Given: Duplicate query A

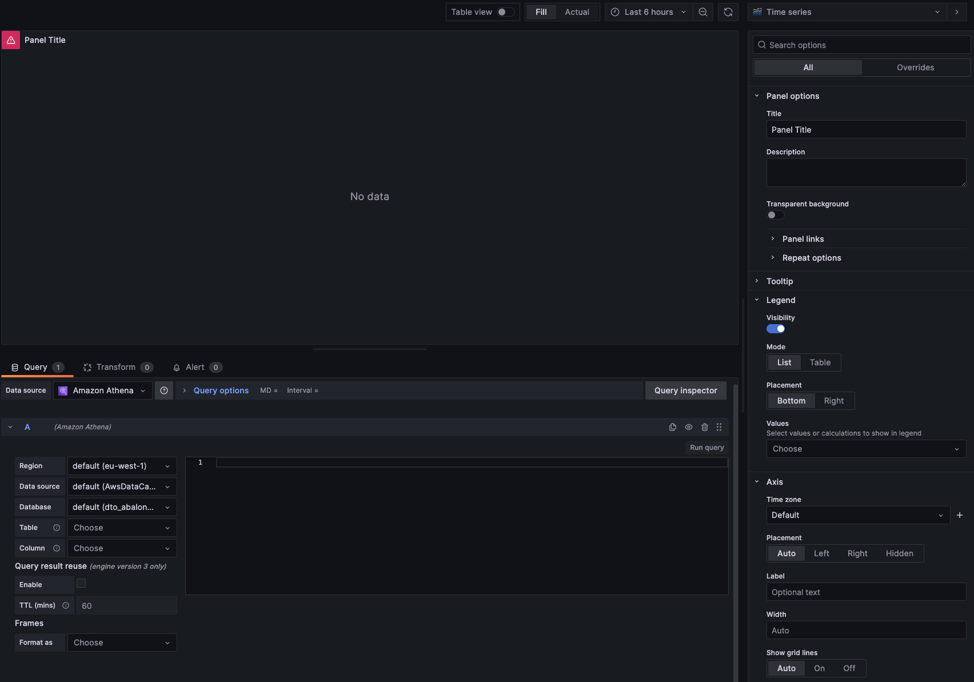Looking at the screenshot, I should pos(673,427).
